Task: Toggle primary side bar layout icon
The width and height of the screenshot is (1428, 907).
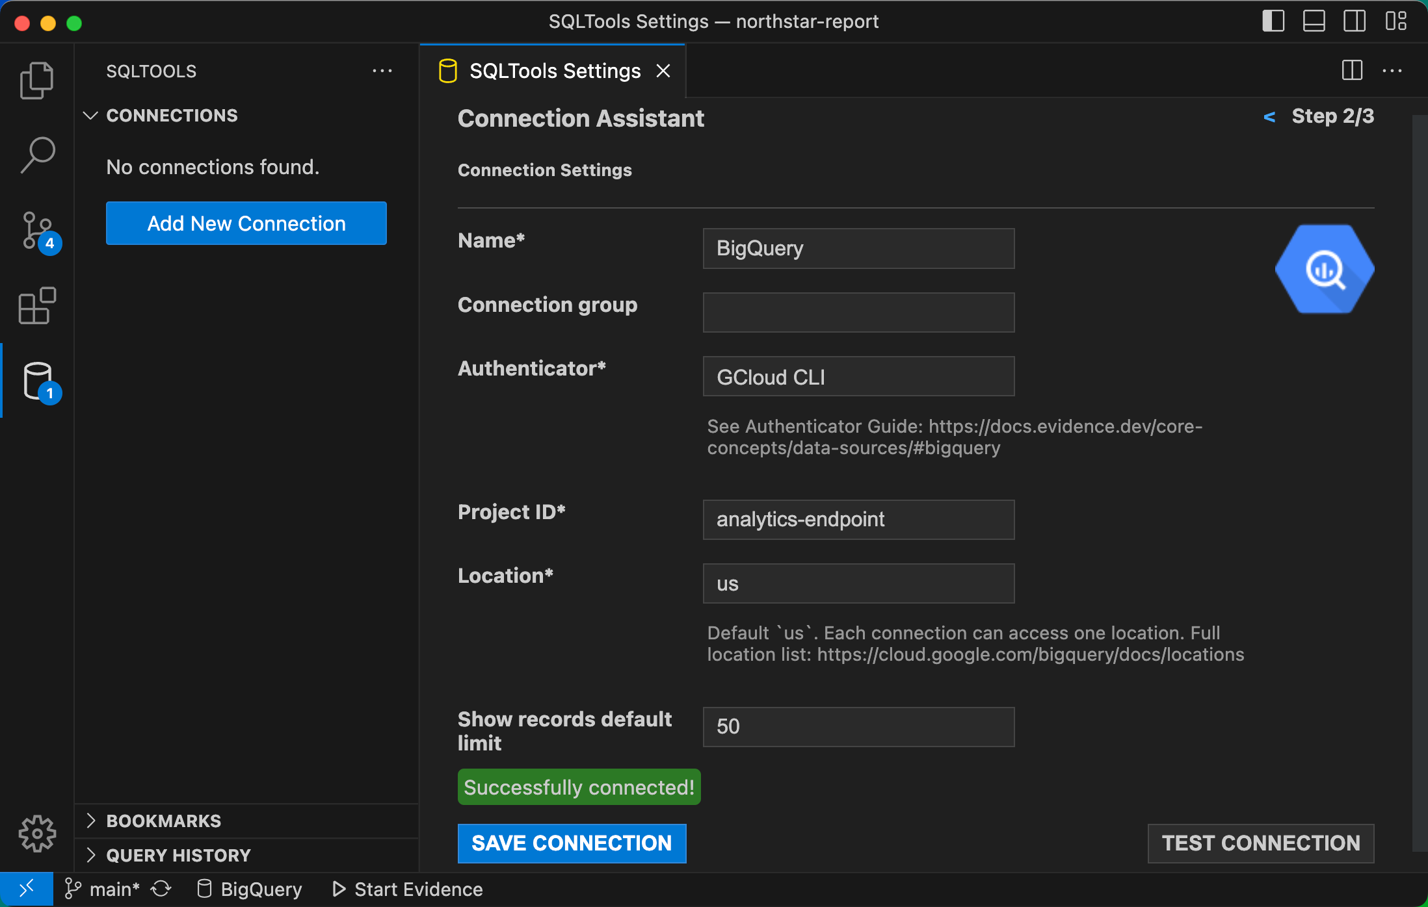Action: point(1273,21)
